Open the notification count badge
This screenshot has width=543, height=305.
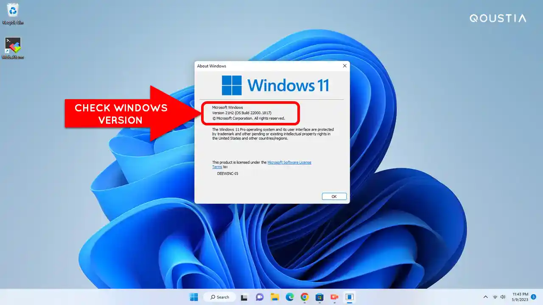click(x=533, y=297)
